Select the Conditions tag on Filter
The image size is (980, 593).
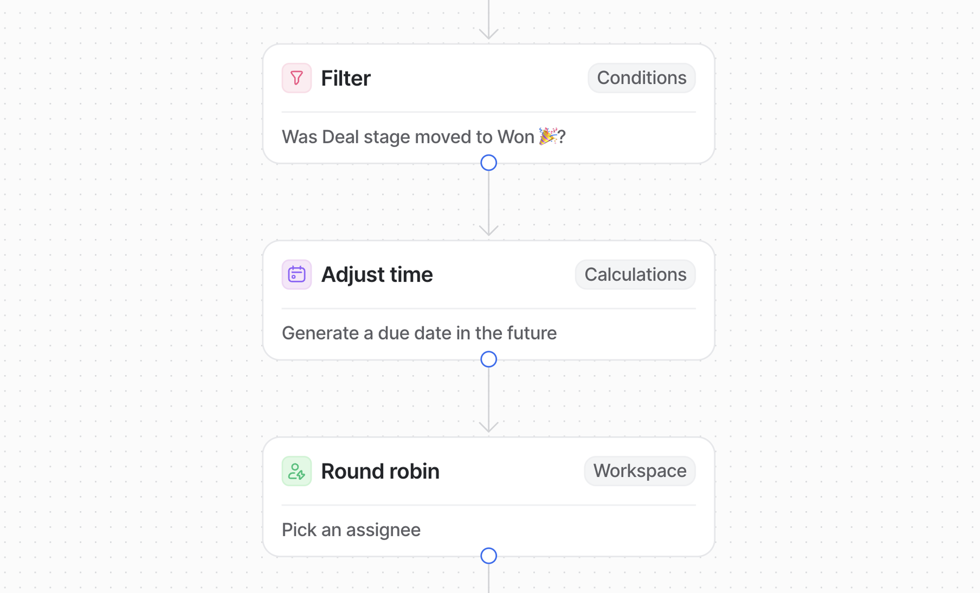click(641, 78)
